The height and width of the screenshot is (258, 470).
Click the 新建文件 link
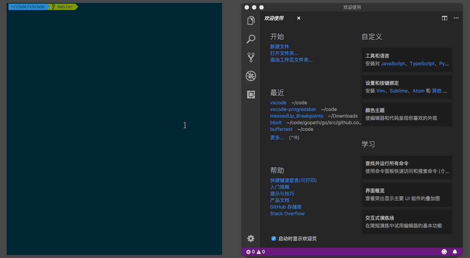point(280,46)
